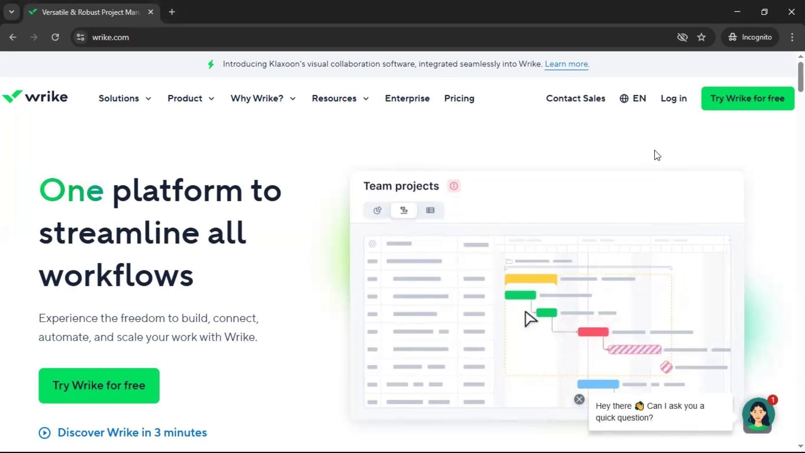The height and width of the screenshot is (453, 805).
Task: Go to the Enterprise page
Action: 407,99
